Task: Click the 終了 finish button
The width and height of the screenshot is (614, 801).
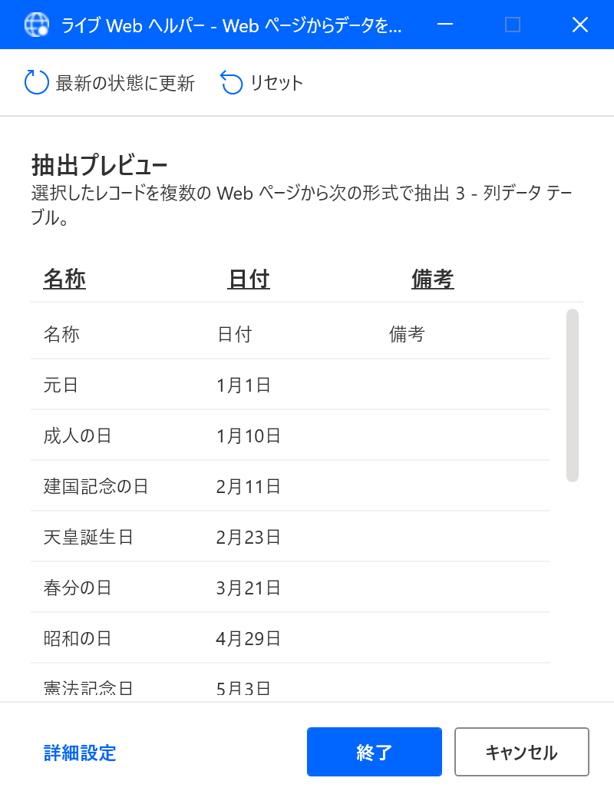Action: [x=374, y=752]
